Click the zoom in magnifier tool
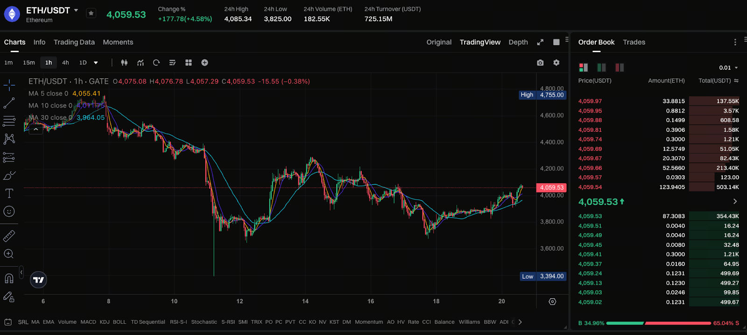Image resolution: width=747 pixels, height=335 pixels. pyautogui.click(x=9, y=254)
